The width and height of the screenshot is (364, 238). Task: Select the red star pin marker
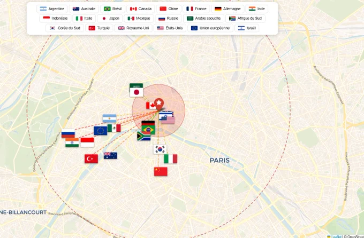coord(159,105)
